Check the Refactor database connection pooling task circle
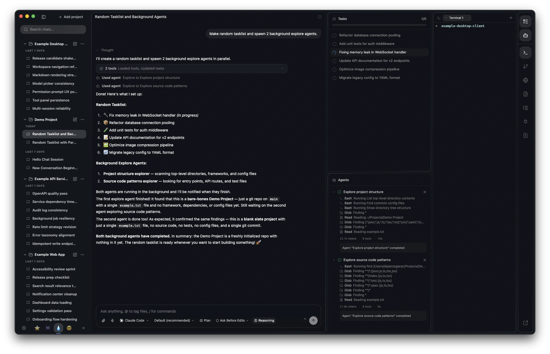Image resolution: width=550 pixels, height=354 pixels. coord(334,35)
